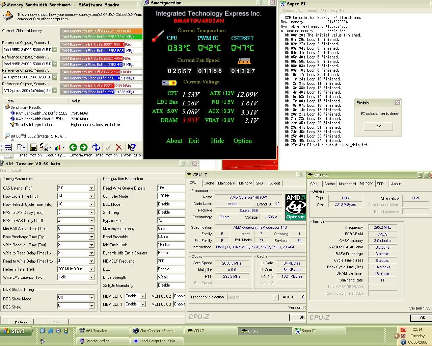Open the Reference Chipset/Memory 3 dropdown
This screenshot has height=346, width=432.
point(55,77)
